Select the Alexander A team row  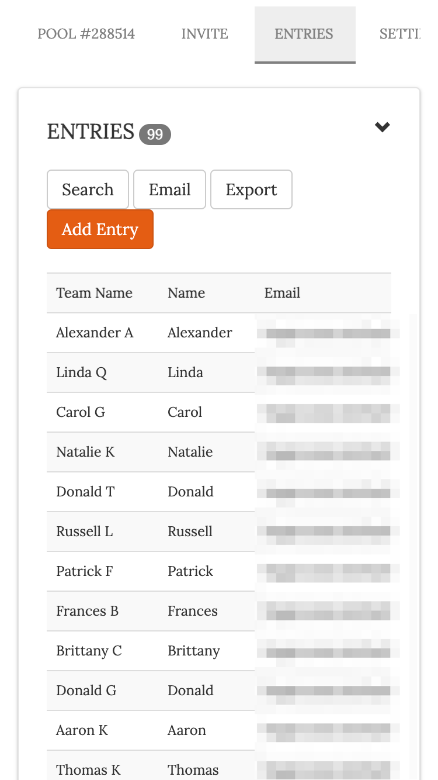click(x=95, y=333)
